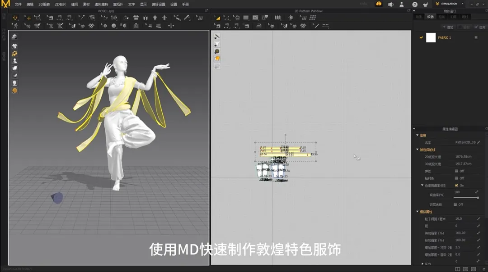The width and height of the screenshot is (488, 272).
Task: Select the Edit Pattern arrow tool in 2D toolbar
Action: tap(217, 18)
